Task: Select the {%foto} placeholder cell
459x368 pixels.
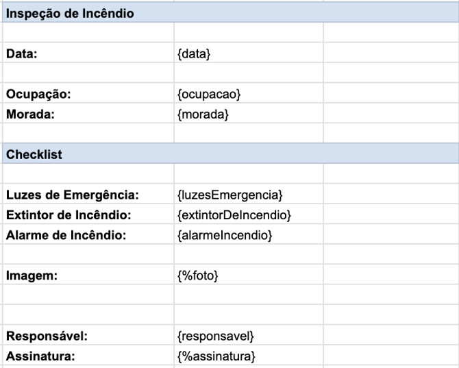Action: (198, 275)
